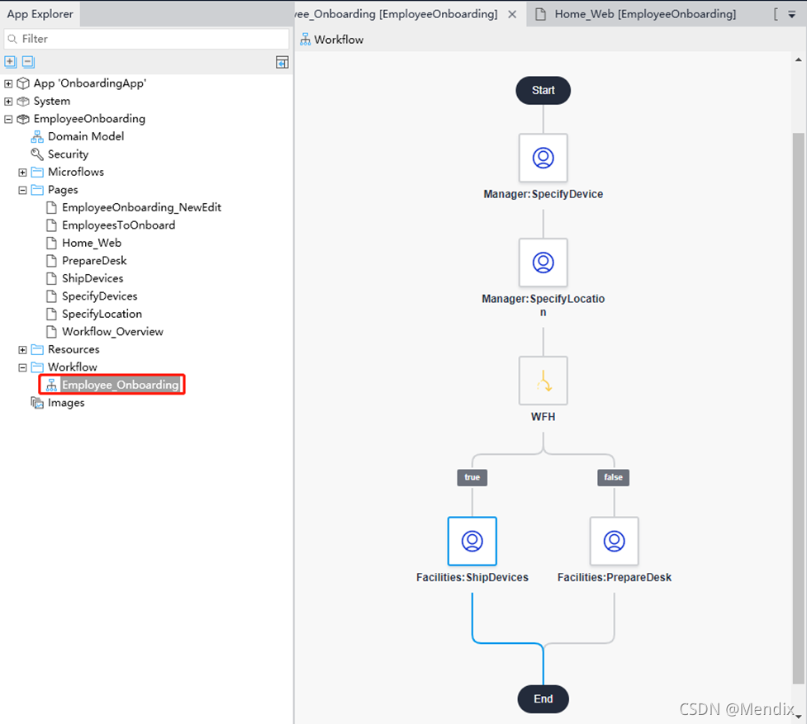The width and height of the screenshot is (807, 724).
Task: Click the Security key icon
Action: tap(38, 154)
